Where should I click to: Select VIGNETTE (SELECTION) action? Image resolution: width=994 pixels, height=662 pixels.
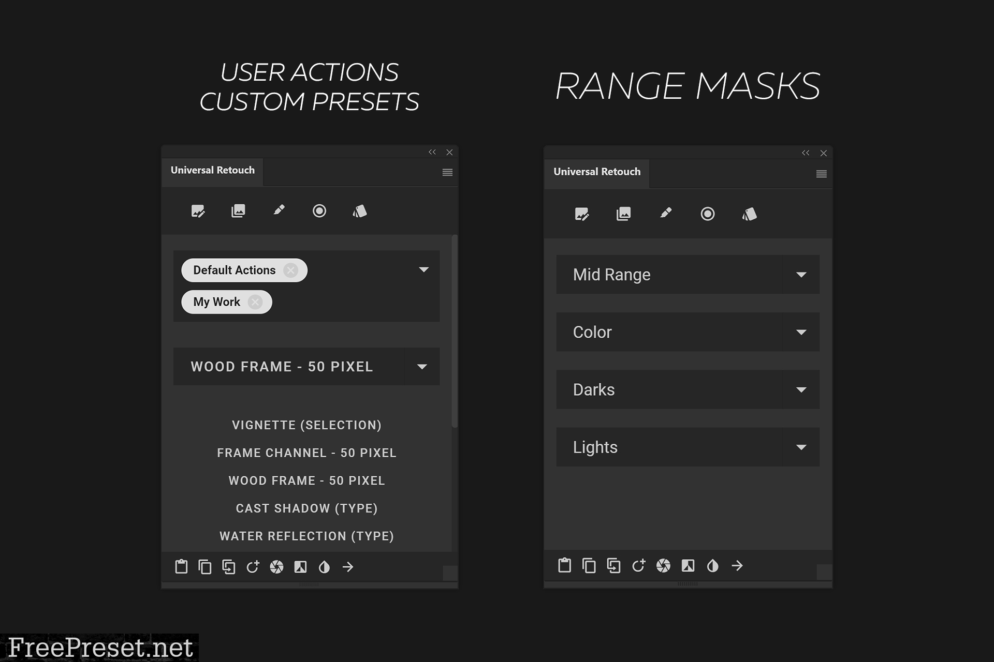(306, 424)
